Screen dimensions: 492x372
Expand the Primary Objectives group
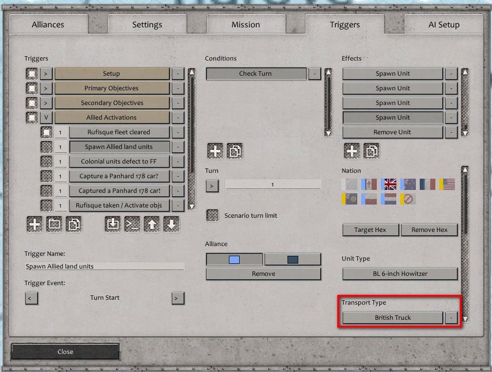[46, 88]
